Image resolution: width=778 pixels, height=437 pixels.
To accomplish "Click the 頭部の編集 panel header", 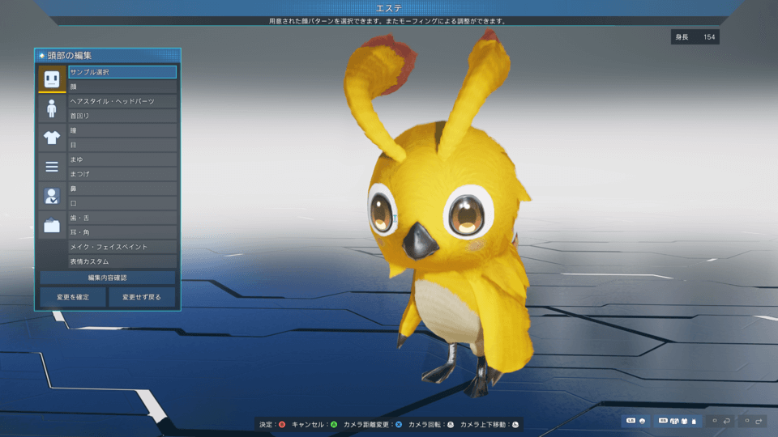I will click(x=107, y=56).
